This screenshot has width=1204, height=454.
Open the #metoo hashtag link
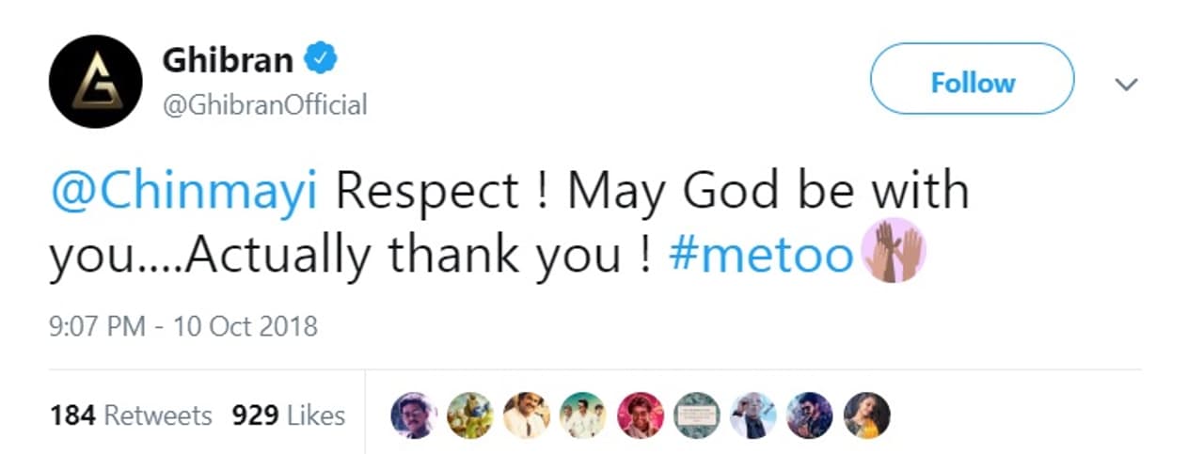coord(760,256)
